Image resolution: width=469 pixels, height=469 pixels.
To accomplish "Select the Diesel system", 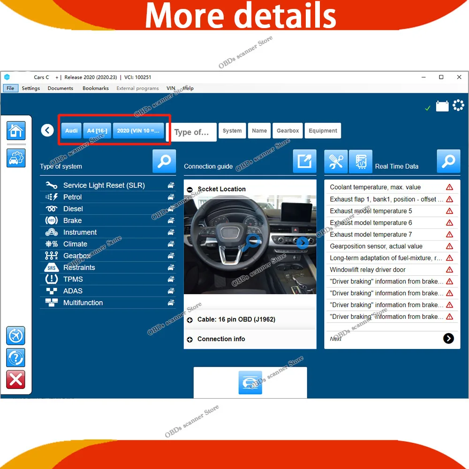I will coord(108,209).
